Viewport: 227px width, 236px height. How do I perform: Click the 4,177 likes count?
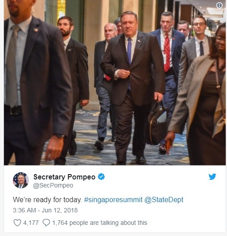tap(31, 223)
